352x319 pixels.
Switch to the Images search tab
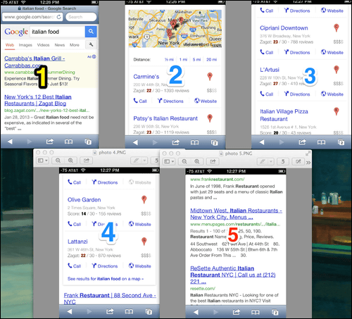click(25, 45)
